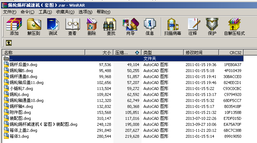Screen dimensions: 257x143
Task: Open the 文件(F) menu
Action: point(10,12)
